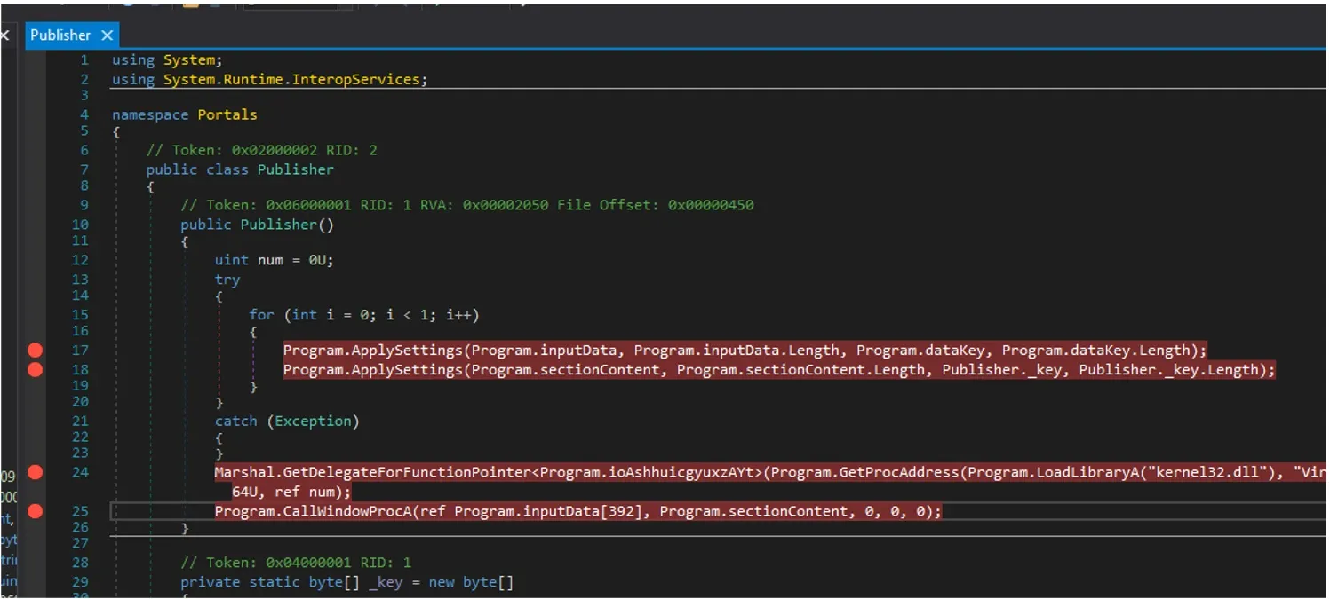Click the Exception type on line 21

point(313,421)
